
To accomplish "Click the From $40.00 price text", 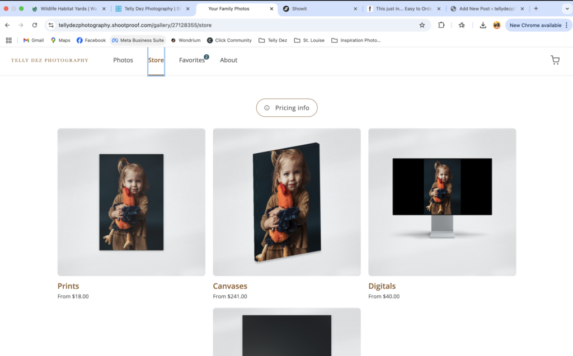I will [x=384, y=297].
